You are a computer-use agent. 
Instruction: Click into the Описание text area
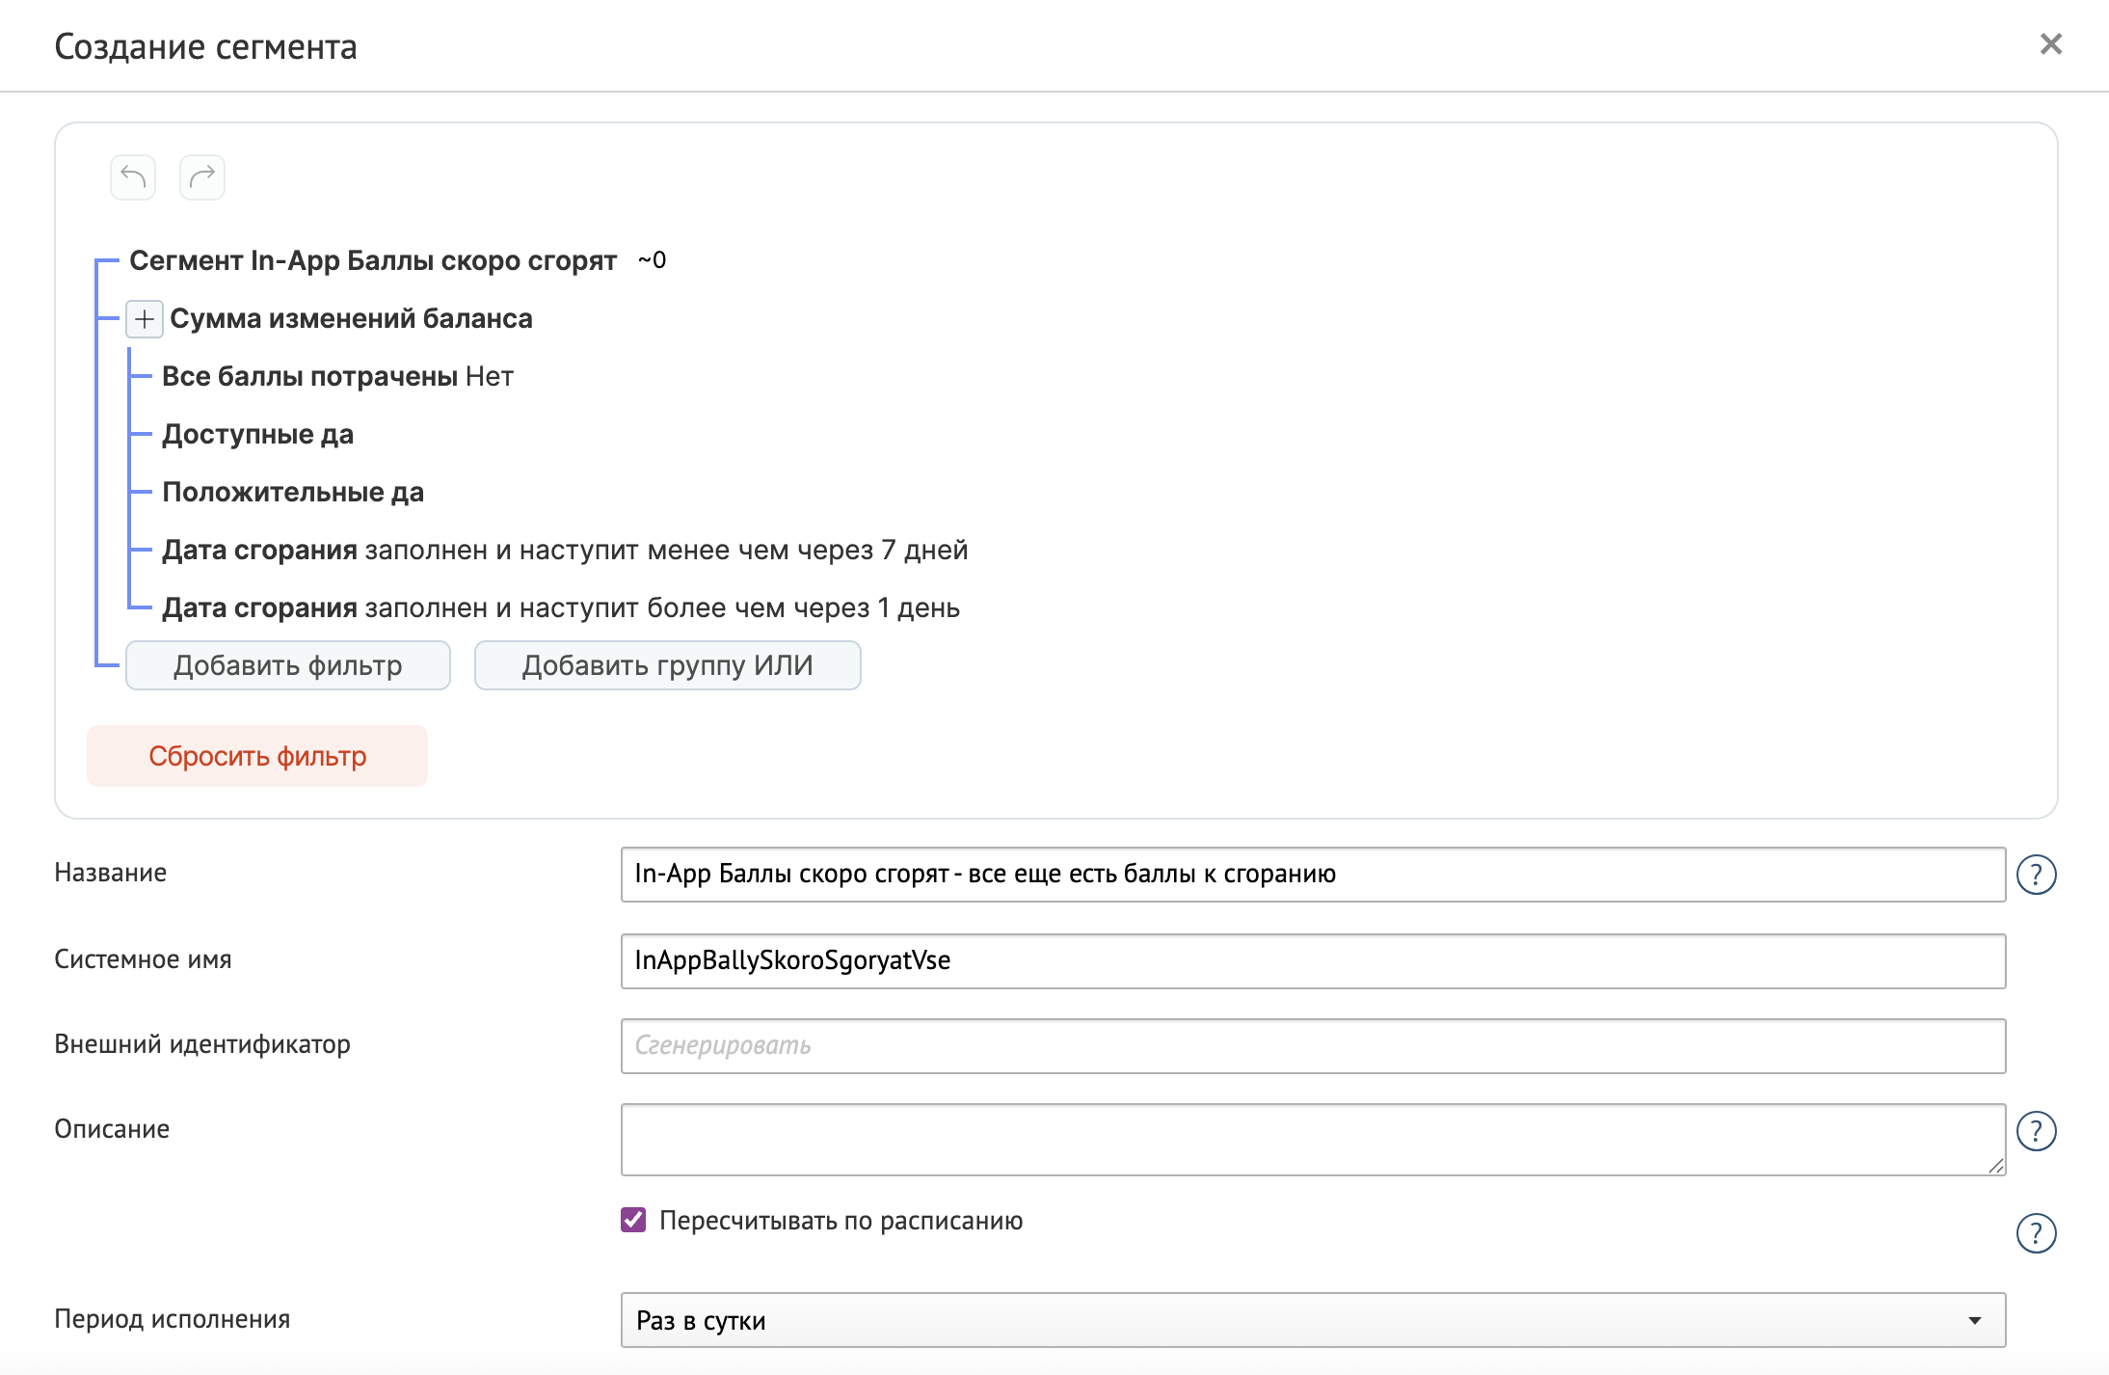(x=1314, y=1140)
